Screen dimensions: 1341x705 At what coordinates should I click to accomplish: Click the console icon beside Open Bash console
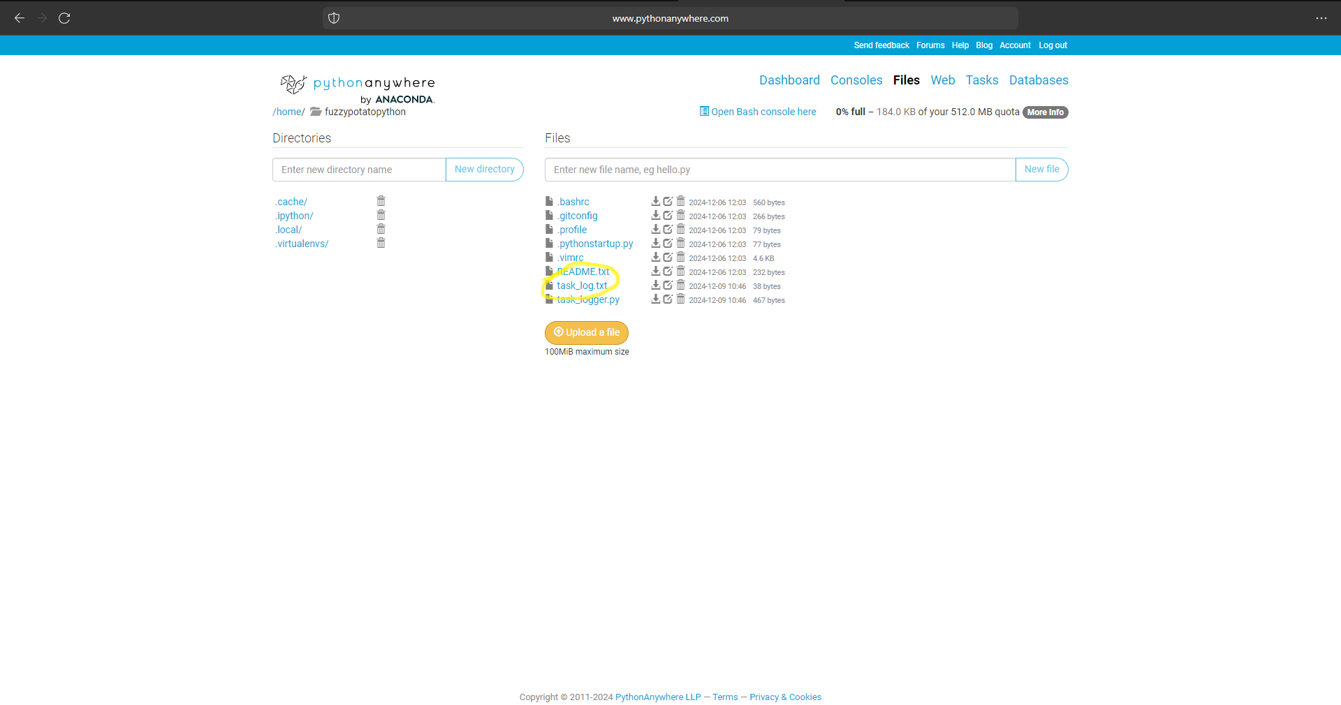click(x=705, y=111)
